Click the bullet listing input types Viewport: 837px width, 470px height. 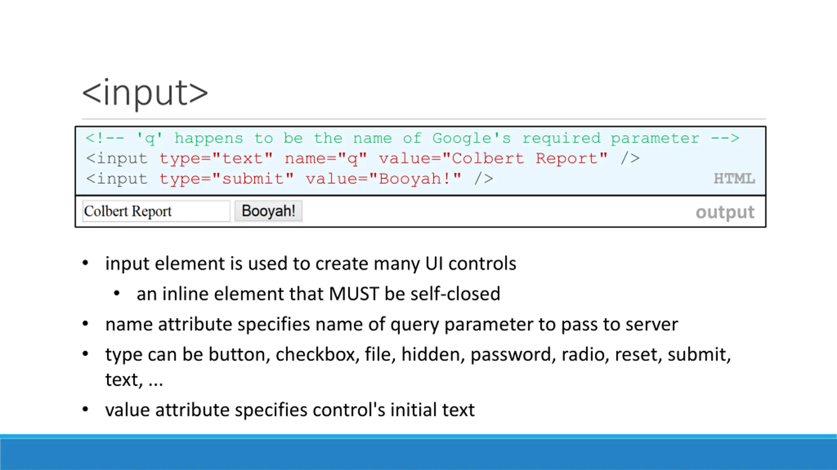pyautogui.click(x=418, y=355)
